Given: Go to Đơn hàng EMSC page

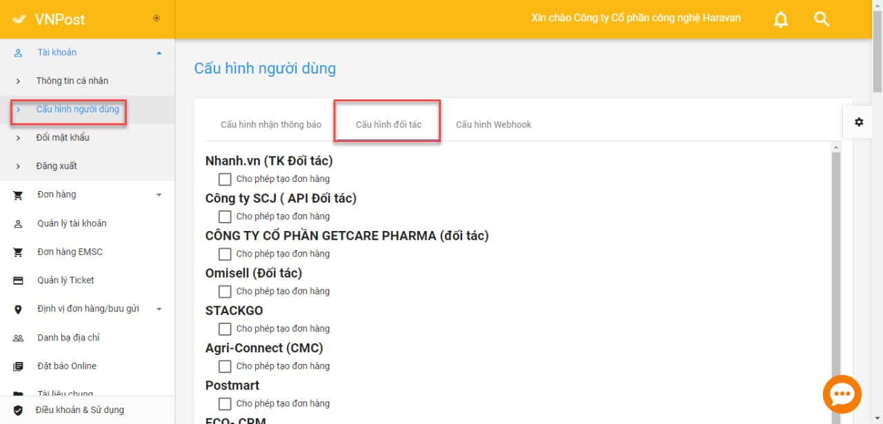Looking at the screenshot, I should (70, 252).
